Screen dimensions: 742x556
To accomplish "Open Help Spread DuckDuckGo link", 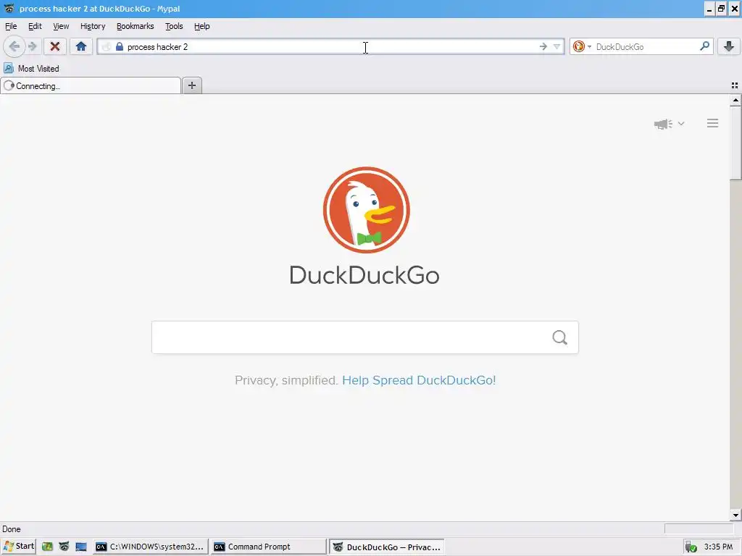I will [x=419, y=380].
